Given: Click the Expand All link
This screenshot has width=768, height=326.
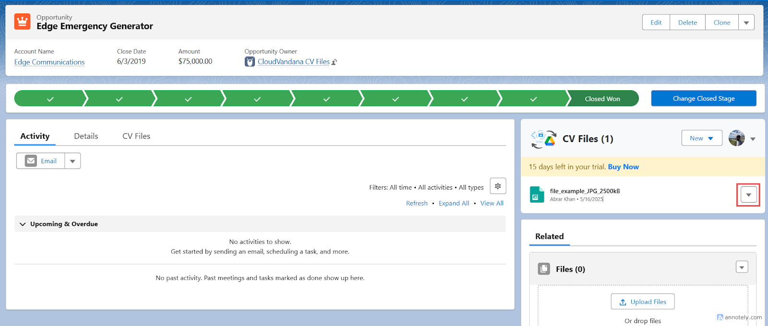Looking at the screenshot, I should click(454, 203).
